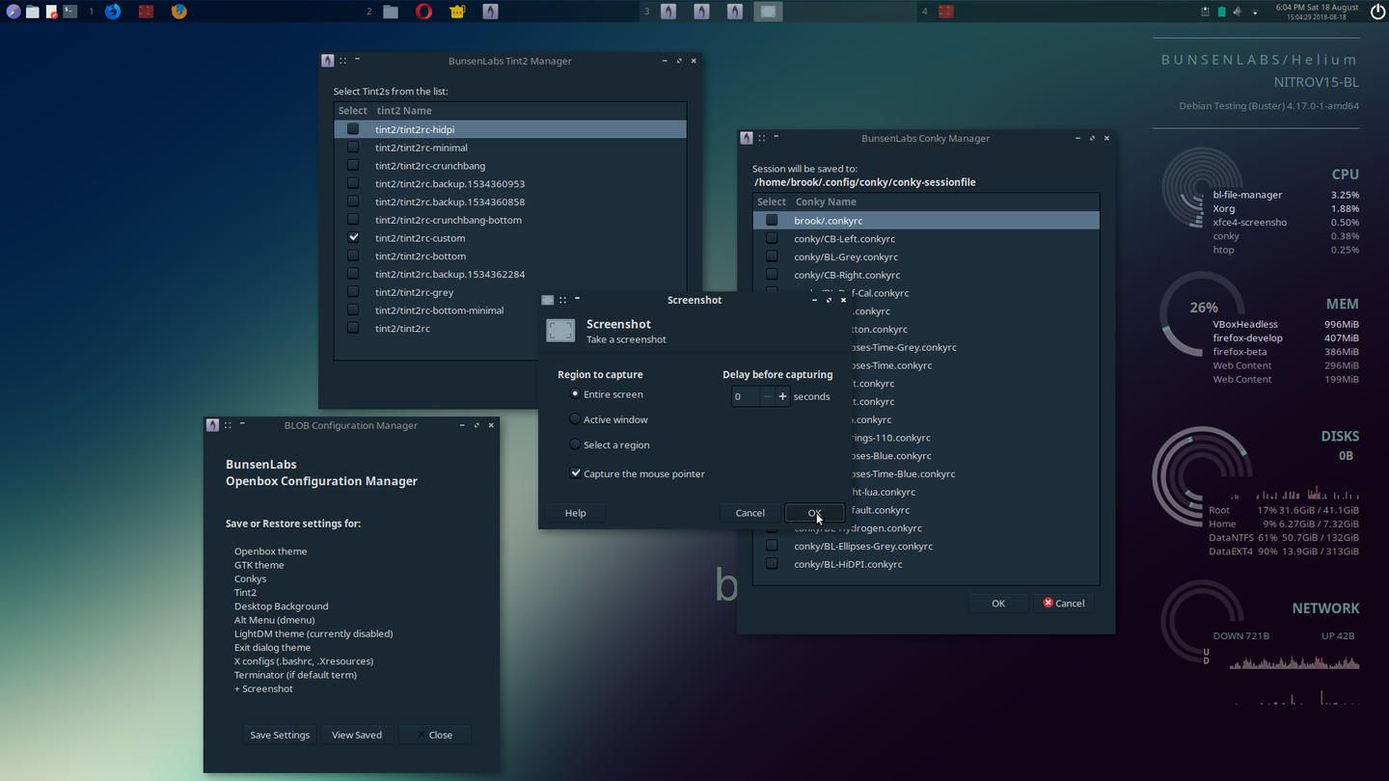Click the power button in the panel
Image resolution: width=1389 pixels, height=781 pixels.
pyautogui.click(x=1376, y=12)
